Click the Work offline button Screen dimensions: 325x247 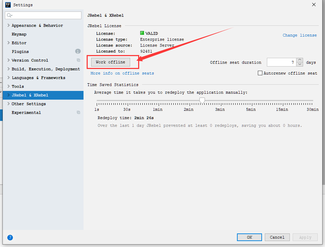pos(110,62)
